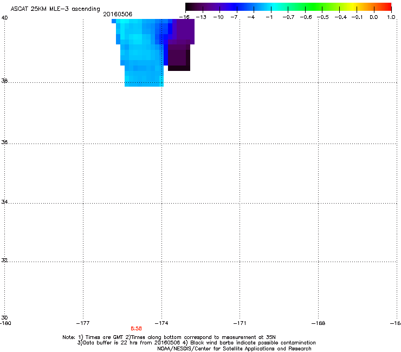Click the note line about Times are GMT

169,337
